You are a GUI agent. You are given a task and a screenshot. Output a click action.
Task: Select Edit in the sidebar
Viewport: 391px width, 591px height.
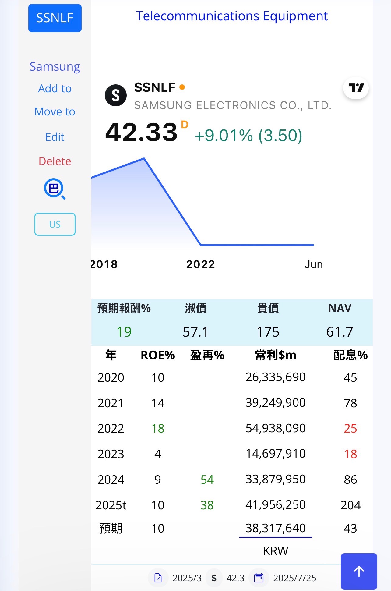[x=55, y=137]
